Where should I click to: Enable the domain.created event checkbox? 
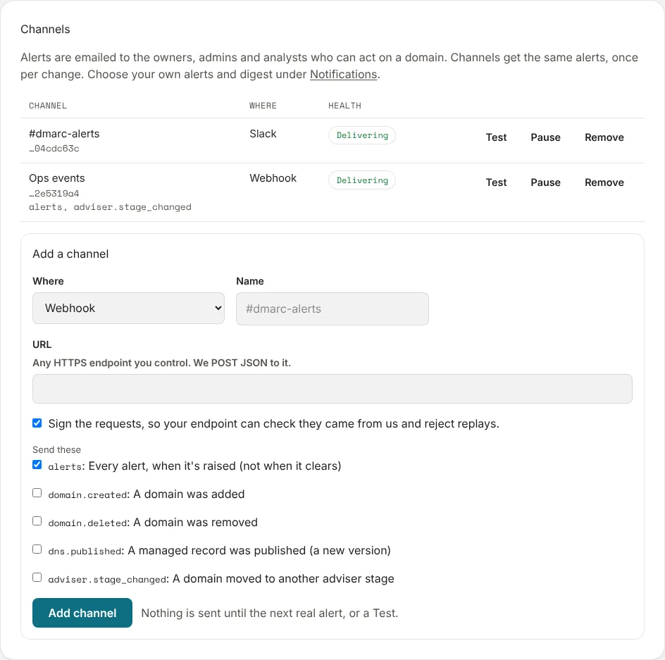click(37, 493)
